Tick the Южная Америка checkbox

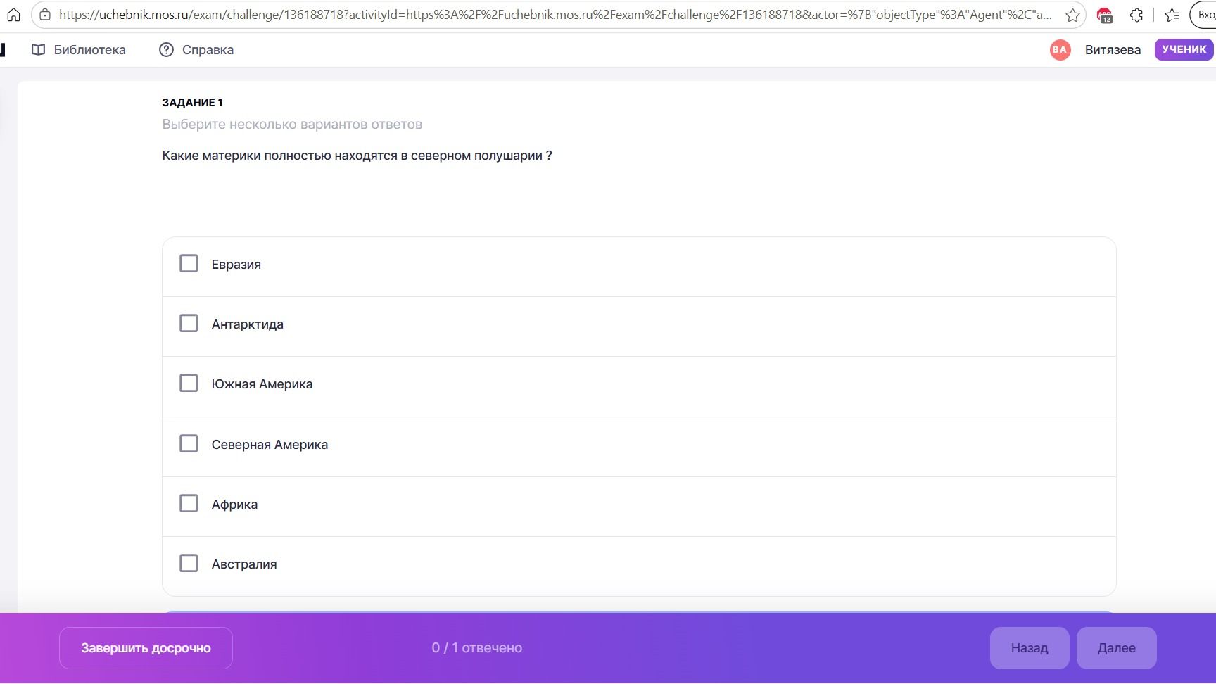(x=189, y=383)
